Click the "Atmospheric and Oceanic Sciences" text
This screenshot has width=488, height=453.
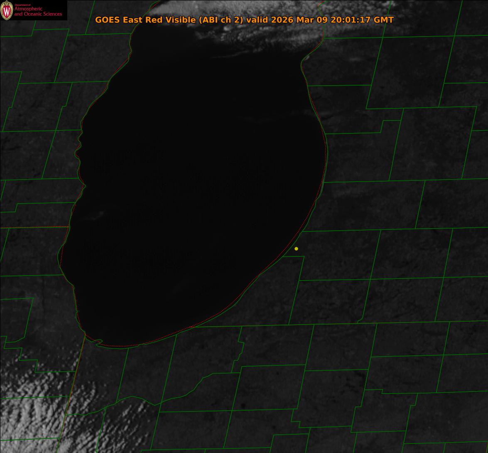38,11
